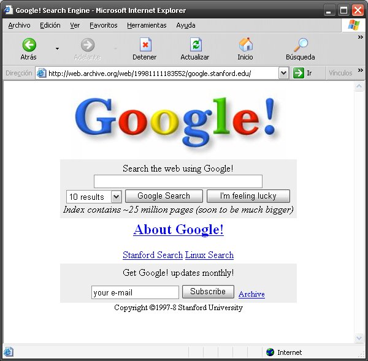
Task: Click the IE icon in title bar
Action: pos(8,10)
